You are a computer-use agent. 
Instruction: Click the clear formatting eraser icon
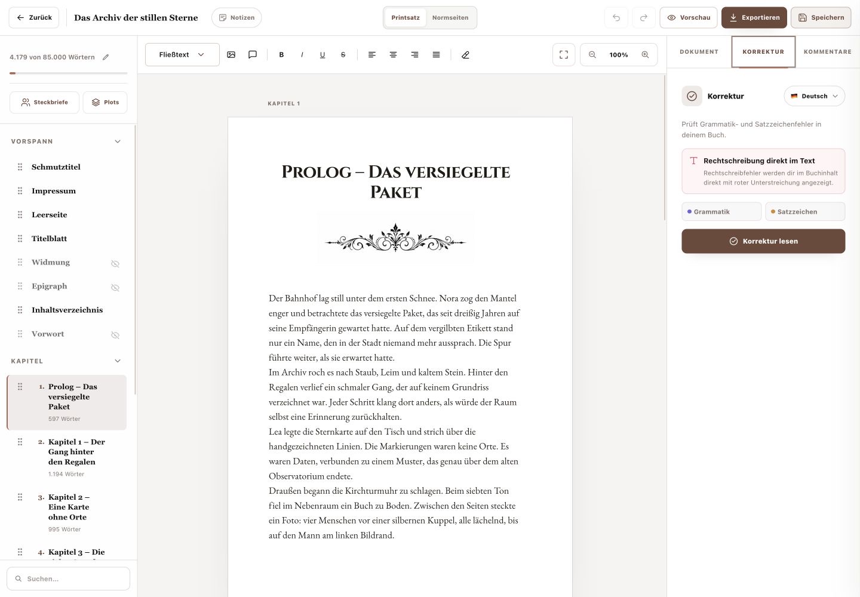(465, 54)
